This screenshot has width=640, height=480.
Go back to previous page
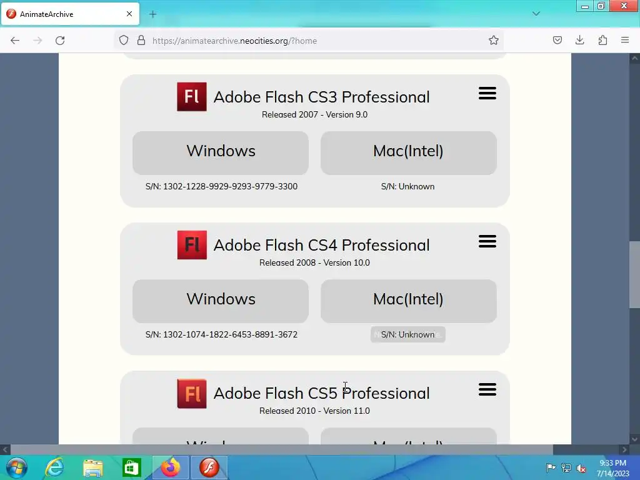pos(15,41)
